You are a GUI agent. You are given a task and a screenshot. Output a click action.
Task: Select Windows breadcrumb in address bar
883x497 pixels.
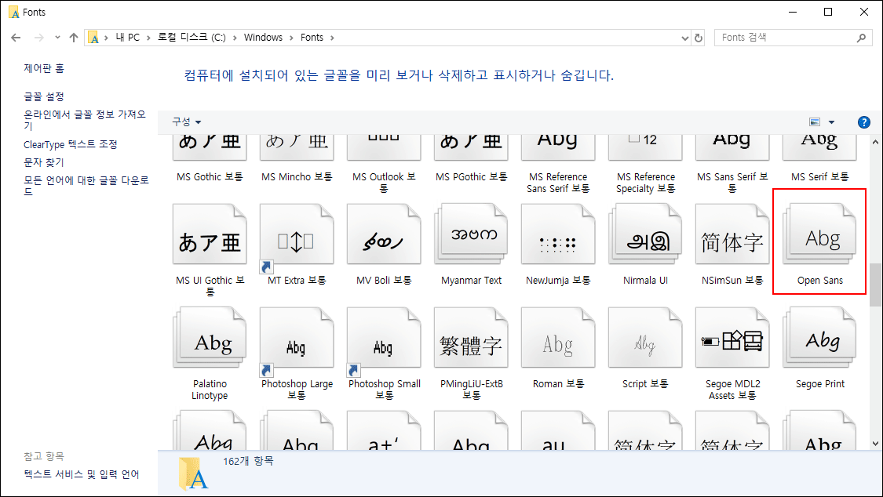[263, 38]
